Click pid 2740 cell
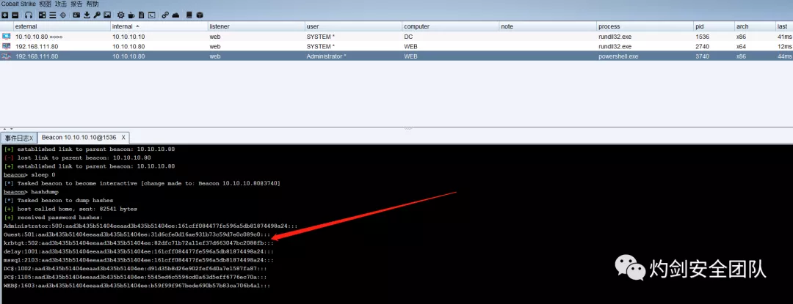The height and width of the screenshot is (304, 793). (x=703, y=46)
